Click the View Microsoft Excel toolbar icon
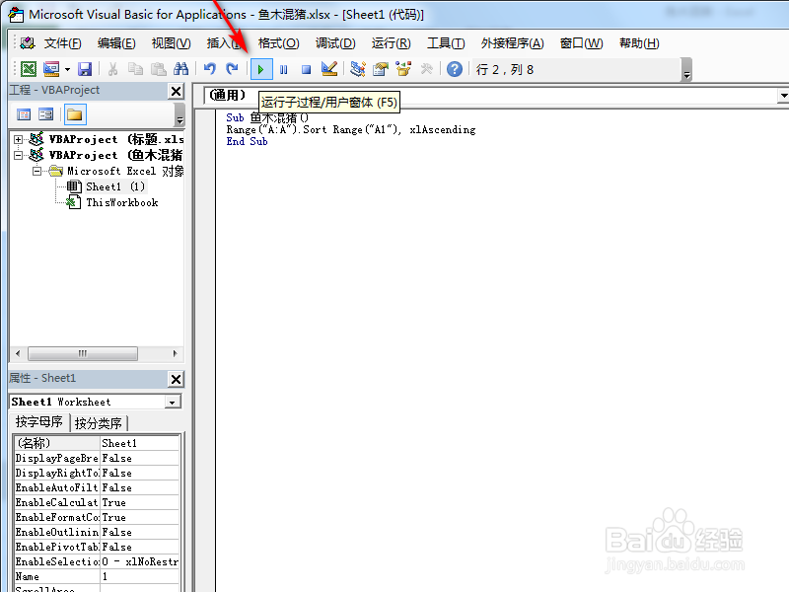Image resolution: width=789 pixels, height=592 pixels. click(29, 69)
